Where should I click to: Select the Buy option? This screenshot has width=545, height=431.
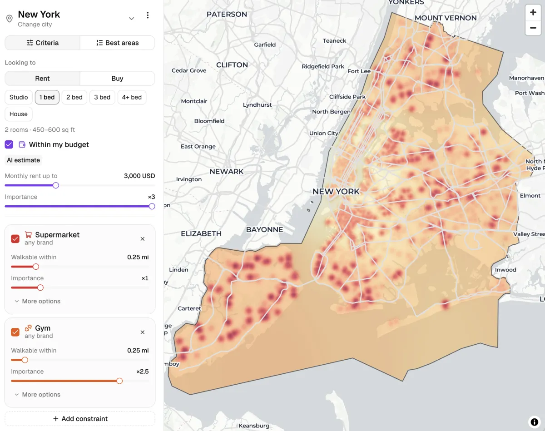[x=117, y=79]
